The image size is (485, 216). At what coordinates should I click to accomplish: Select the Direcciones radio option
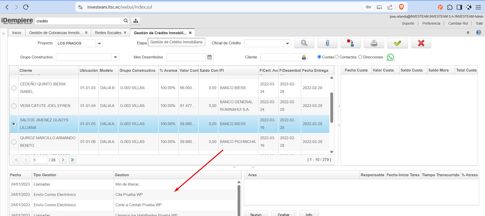(x=360, y=57)
